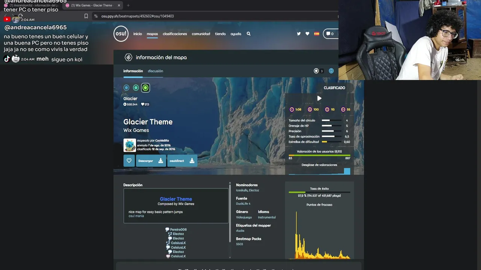
Task: Click the Estrellas de dificultad bar
Action: coord(332,142)
